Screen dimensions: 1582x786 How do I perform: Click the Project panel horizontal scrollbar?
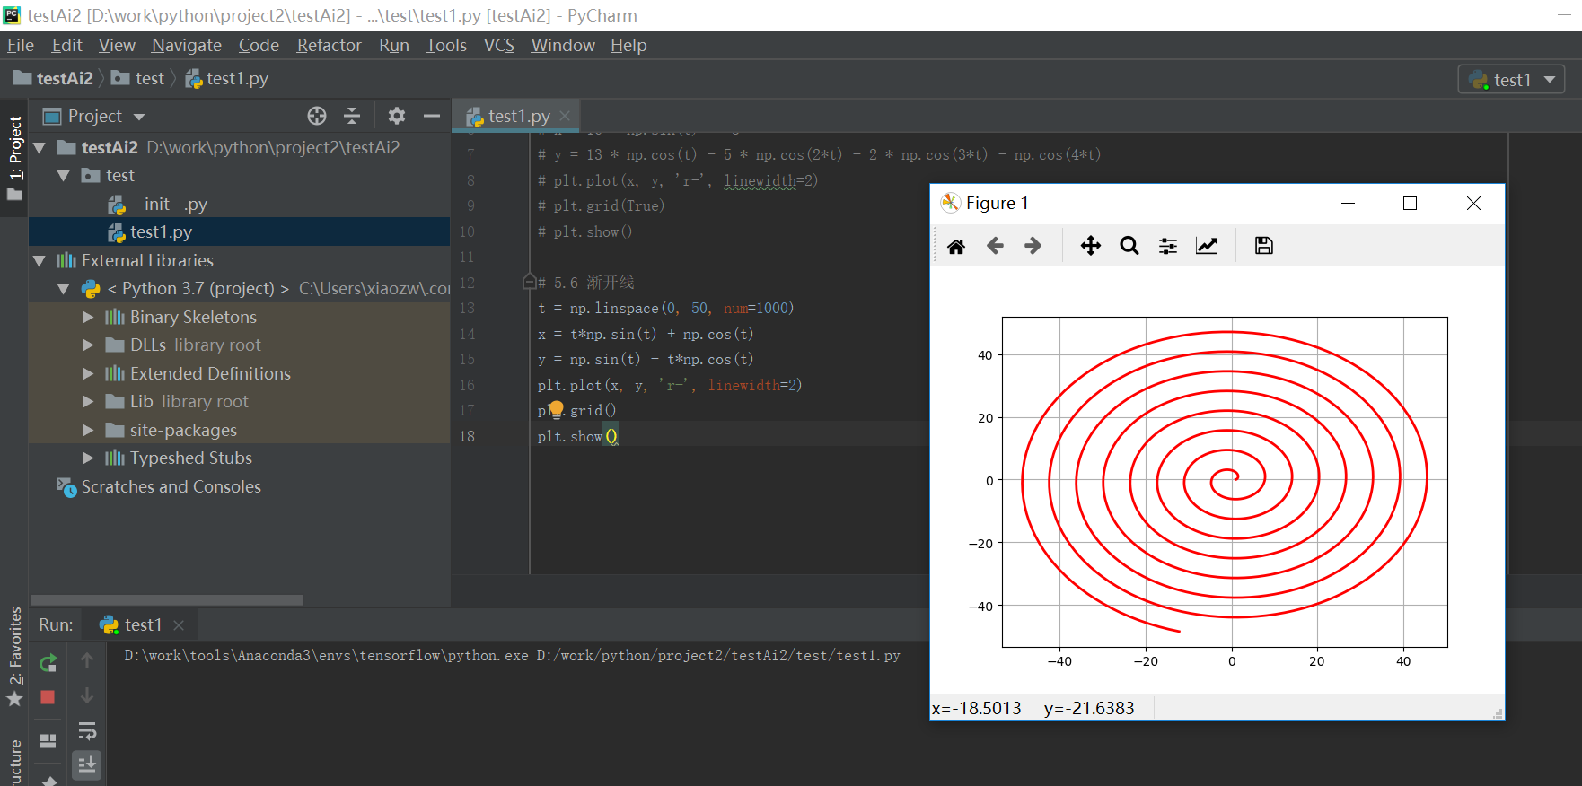tap(167, 600)
